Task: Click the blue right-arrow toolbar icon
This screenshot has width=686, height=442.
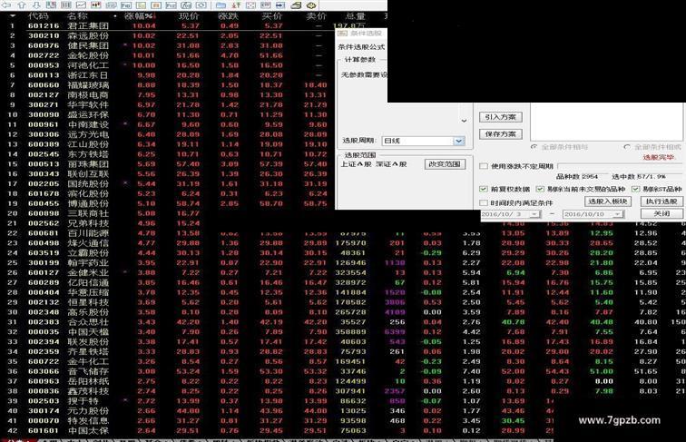Action: 280,5
